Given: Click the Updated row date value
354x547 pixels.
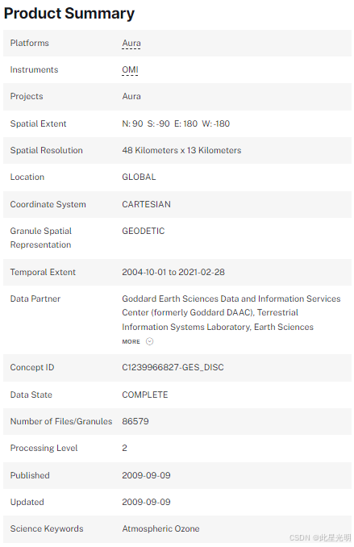Looking at the screenshot, I should (x=146, y=502).
